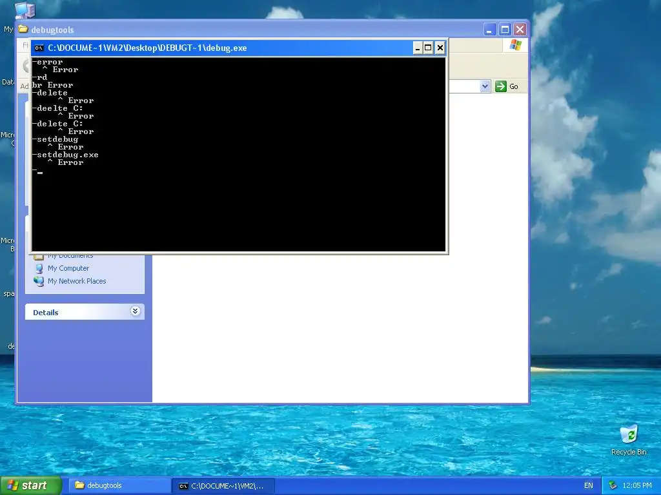Image resolution: width=661 pixels, height=495 pixels.
Task: Switch to C:\DOCUME~1\VM2 console taskbar button
Action: tap(223, 486)
